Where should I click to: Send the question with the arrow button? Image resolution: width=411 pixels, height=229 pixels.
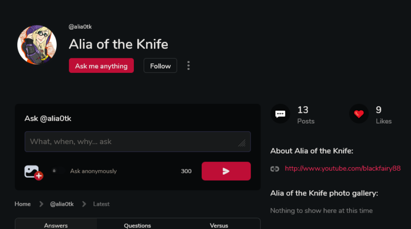point(226,171)
